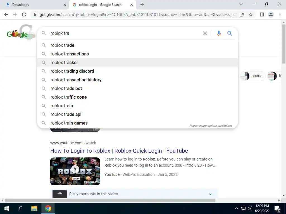The height and width of the screenshot is (214, 286).
Task: Open Windows Start menu
Action: (7, 208)
